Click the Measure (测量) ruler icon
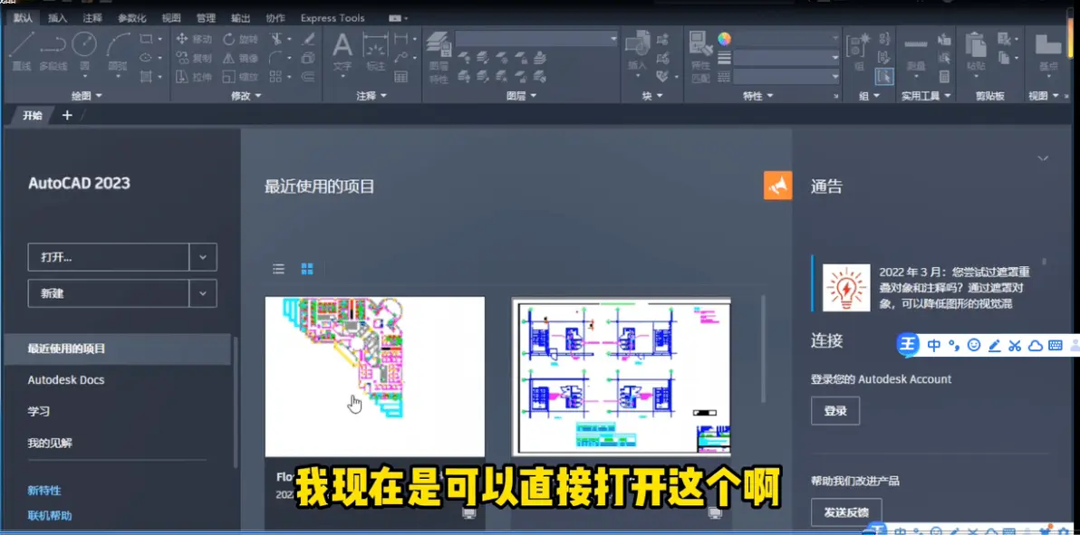Screen dimensions: 1080x535 pyautogui.click(x=915, y=45)
